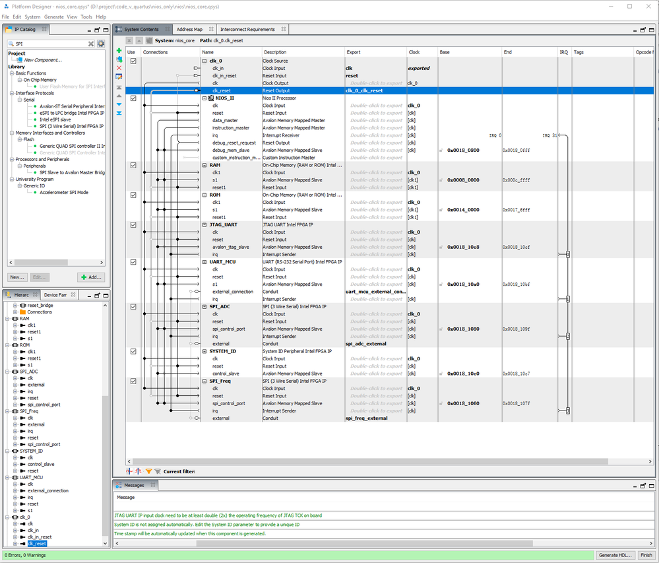The width and height of the screenshot is (659, 563).
Task: Click the IP Catalog settings gear icon
Action: 101,44
